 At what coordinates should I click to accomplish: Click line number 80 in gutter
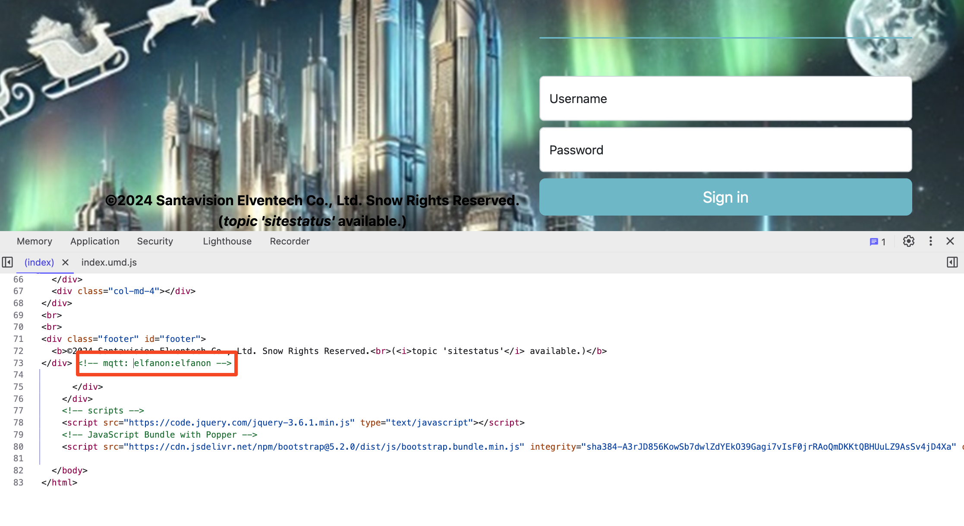pos(18,447)
